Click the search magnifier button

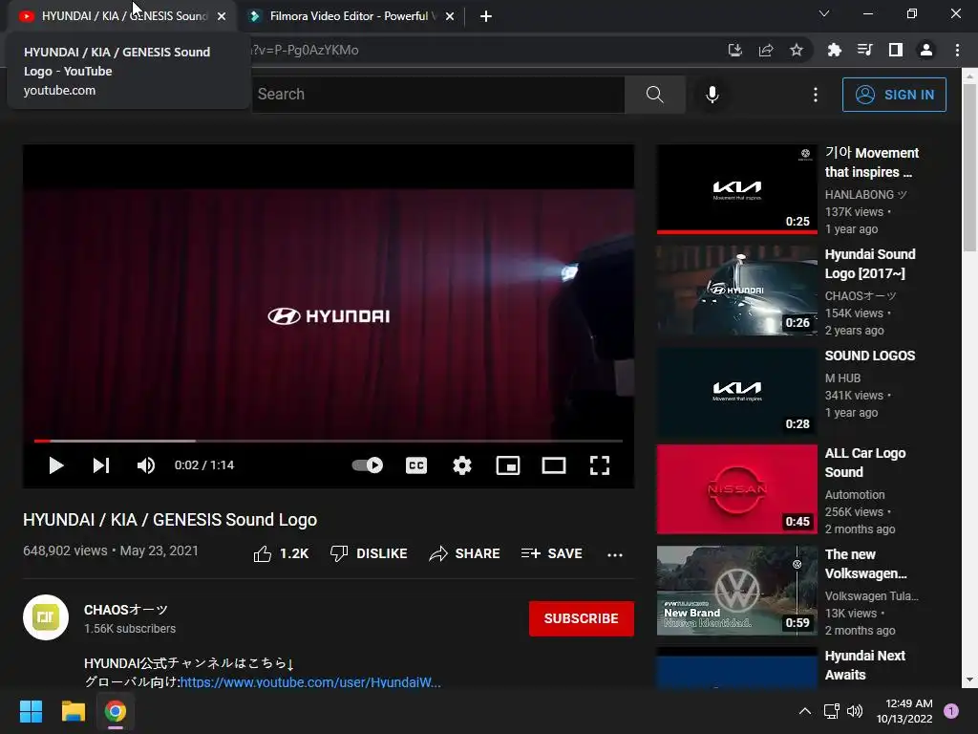(655, 95)
